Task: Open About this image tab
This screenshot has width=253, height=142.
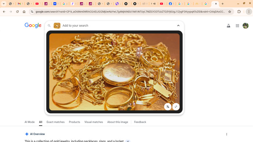Action: (x=118, y=122)
